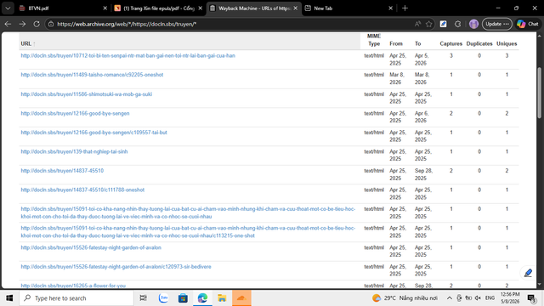Sort by Duplicates column
Image resolution: width=544 pixels, height=306 pixels.
[x=479, y=43]
